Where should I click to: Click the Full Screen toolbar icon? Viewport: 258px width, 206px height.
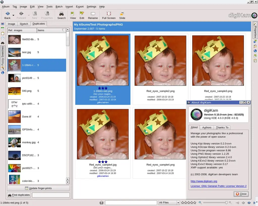(109, 14)
